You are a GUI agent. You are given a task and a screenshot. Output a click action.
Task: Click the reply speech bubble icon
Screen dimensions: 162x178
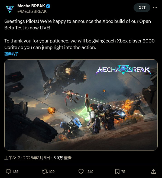click(x=8, y=171)
